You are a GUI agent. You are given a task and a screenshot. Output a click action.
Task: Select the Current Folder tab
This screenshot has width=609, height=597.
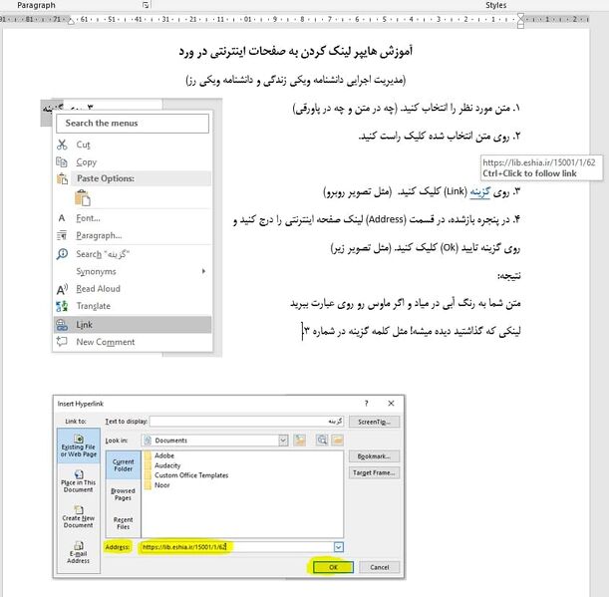click(124, 465)
